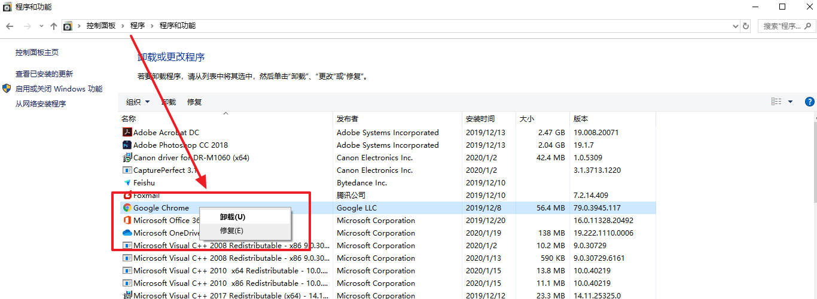Open 启用或关闭 Windows 功能 link
This screenshot has height=299, width=817.
tap(59, 89)
